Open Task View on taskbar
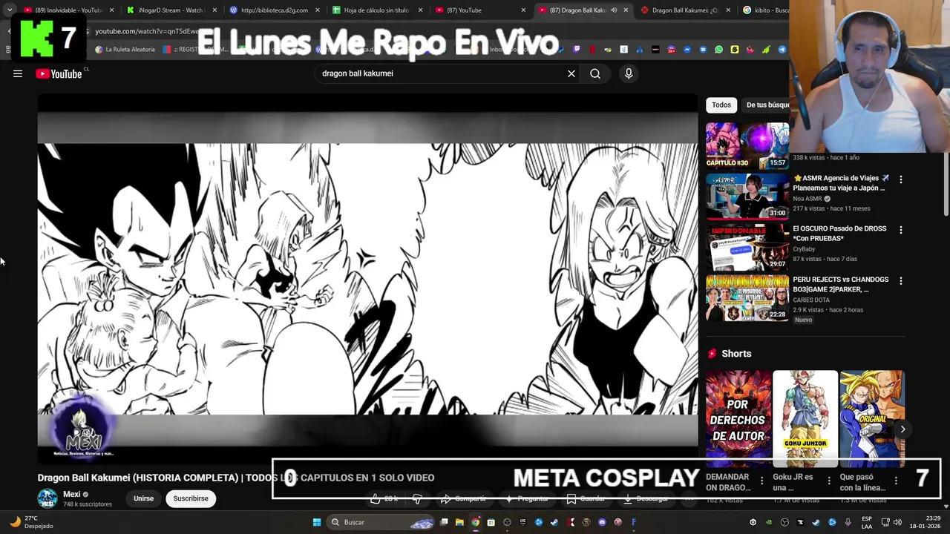 coord(444,522)
